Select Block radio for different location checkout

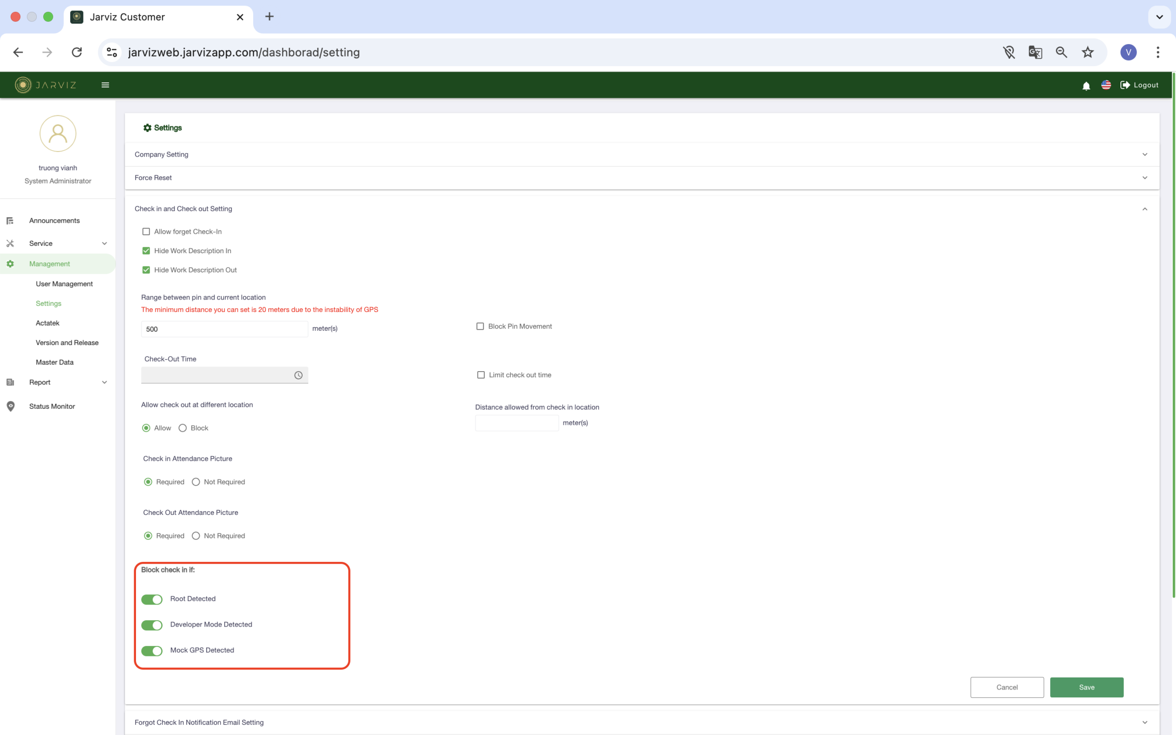click(x=183, y=428)
